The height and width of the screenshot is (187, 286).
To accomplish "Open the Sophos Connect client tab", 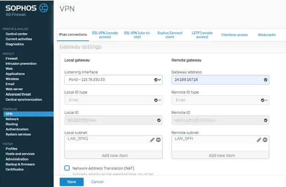I will (x=170, y=35).
